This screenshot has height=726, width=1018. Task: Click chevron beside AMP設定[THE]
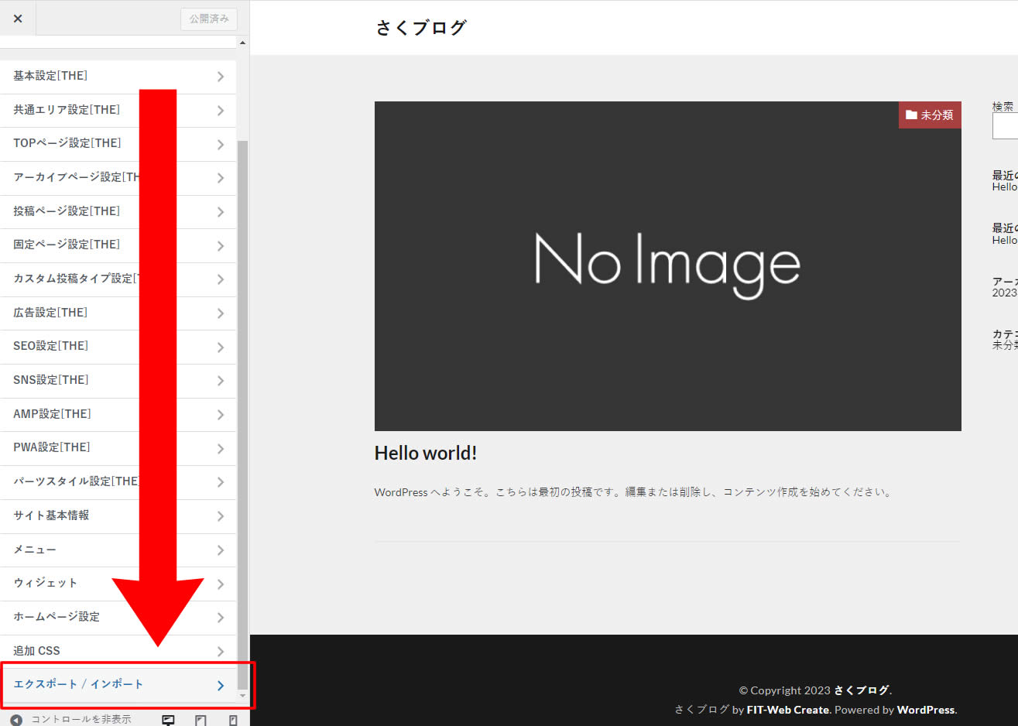point(221,415)
